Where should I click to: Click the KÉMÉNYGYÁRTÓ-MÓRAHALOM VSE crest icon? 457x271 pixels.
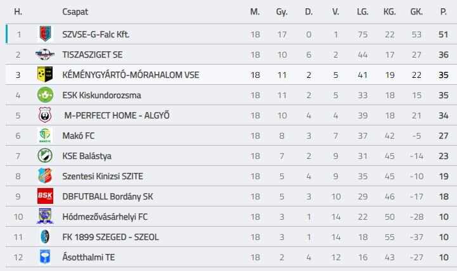pos(44,75)
